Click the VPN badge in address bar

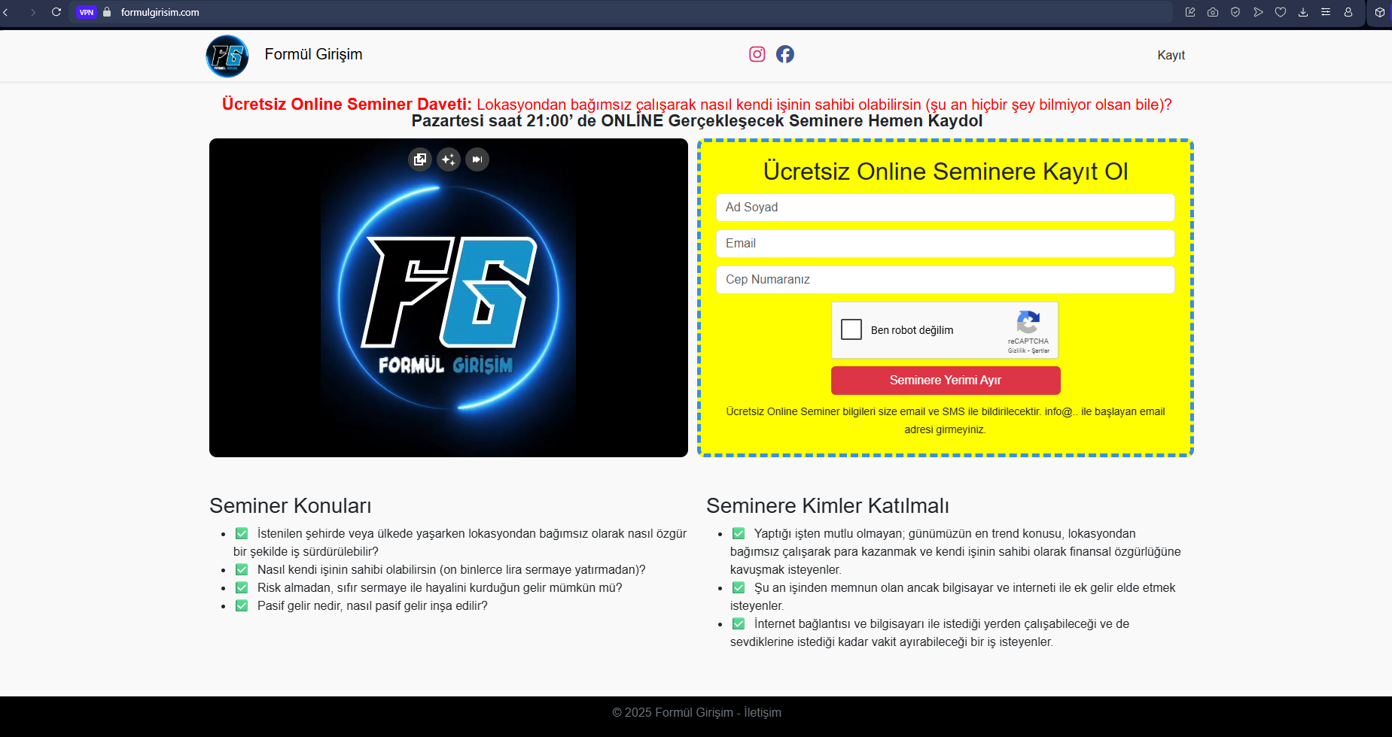[87, 12]
